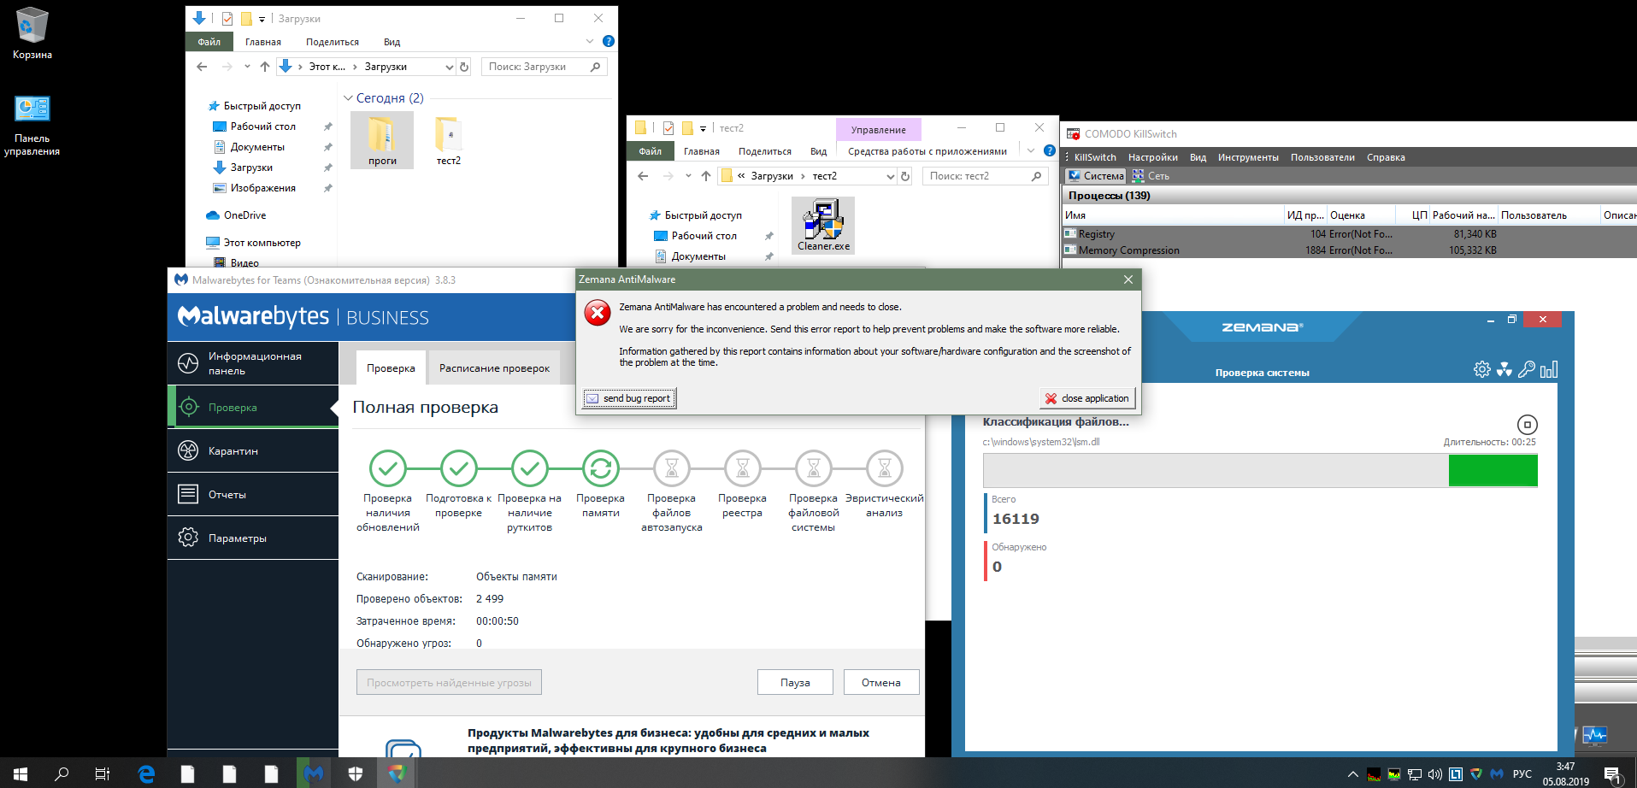Click Поиск: Загрузки search field
The width and height of the screenshot is (1637, 788).
545,67
